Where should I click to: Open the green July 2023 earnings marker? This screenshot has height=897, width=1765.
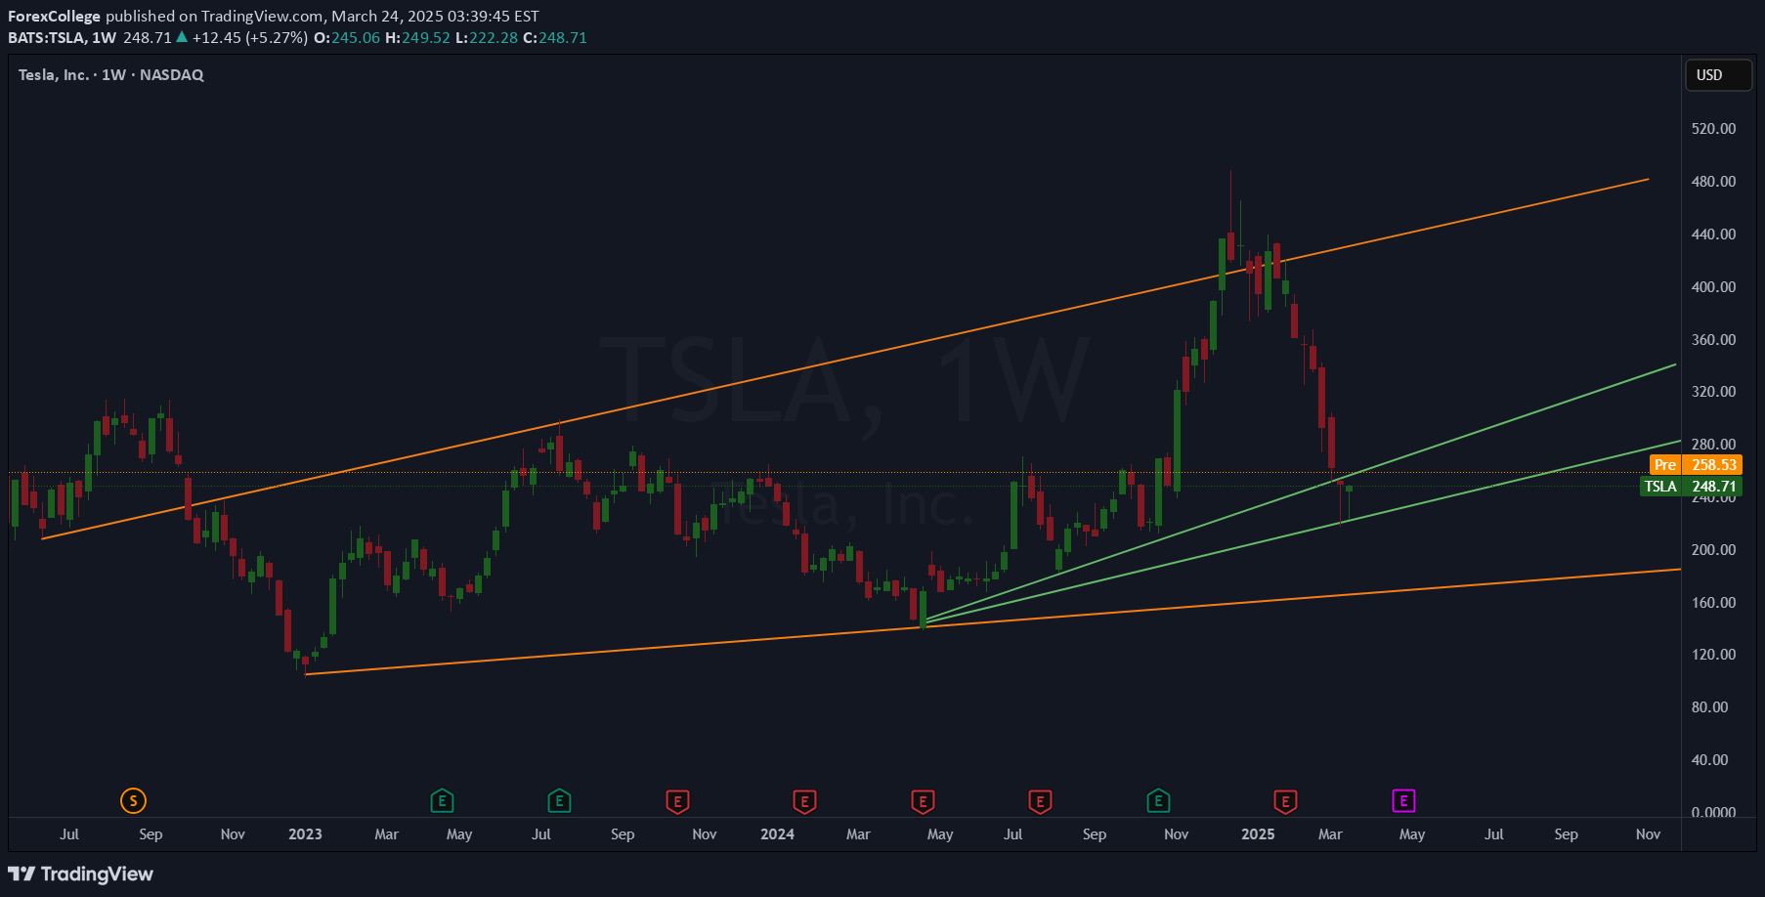[x=559, y=801]
